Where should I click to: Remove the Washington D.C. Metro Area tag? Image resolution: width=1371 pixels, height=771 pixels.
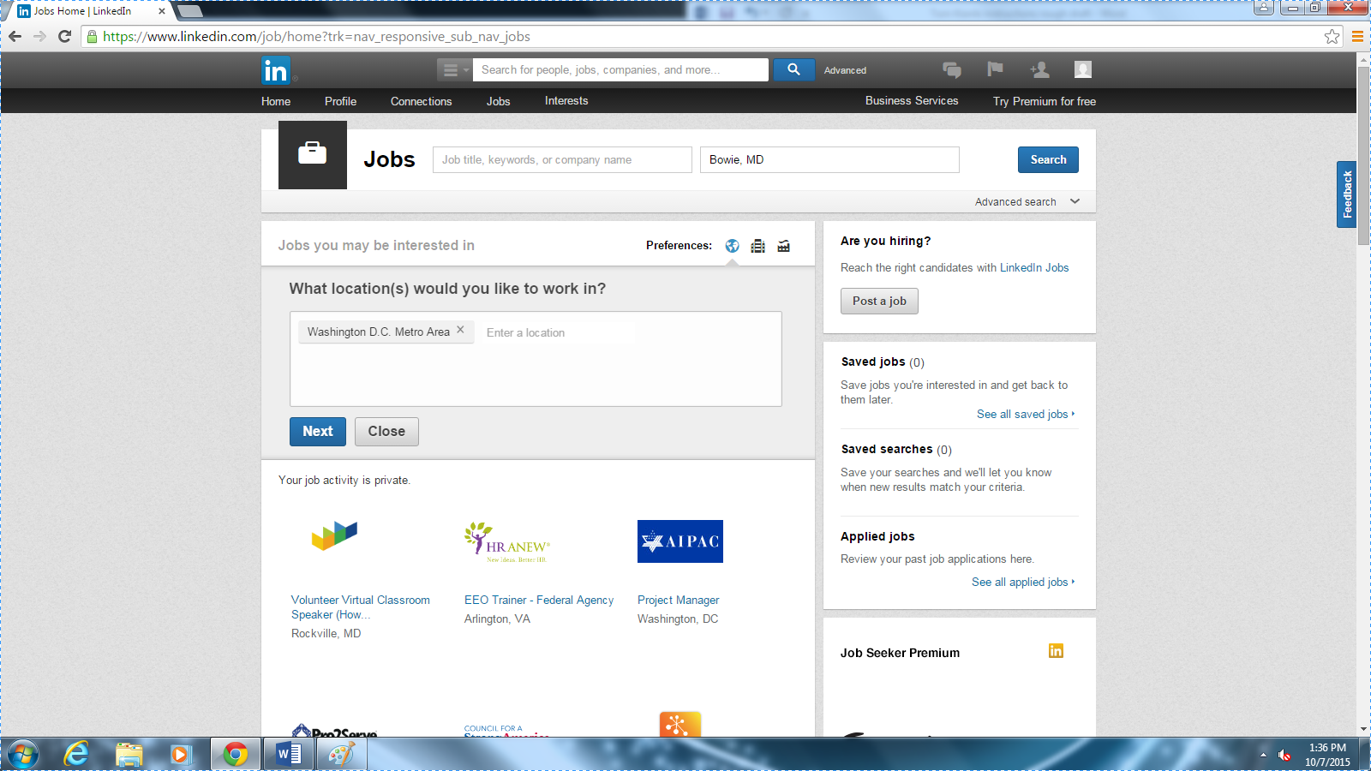click(460, 330)
